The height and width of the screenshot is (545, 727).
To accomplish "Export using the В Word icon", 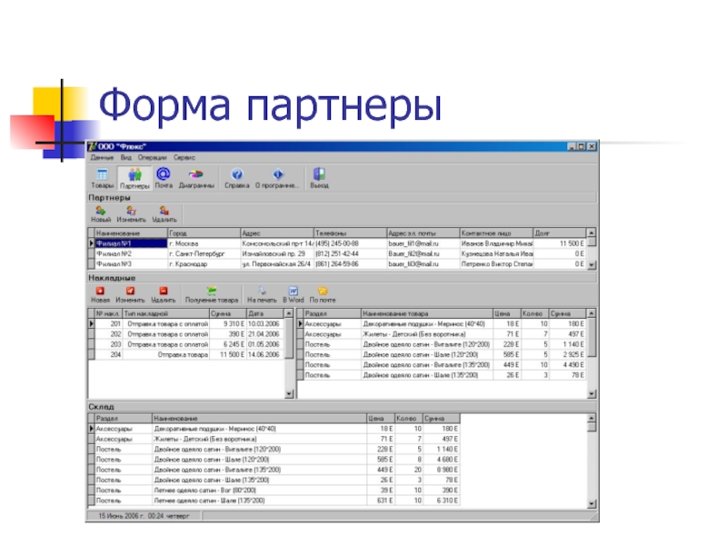I will [293, 294].
